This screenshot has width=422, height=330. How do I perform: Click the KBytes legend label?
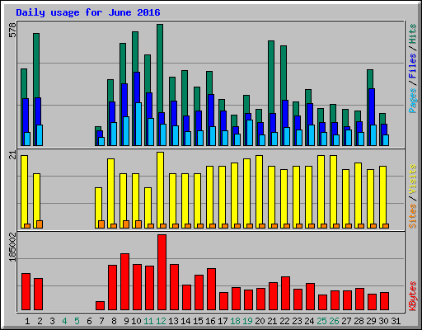(x=413, y=296)
